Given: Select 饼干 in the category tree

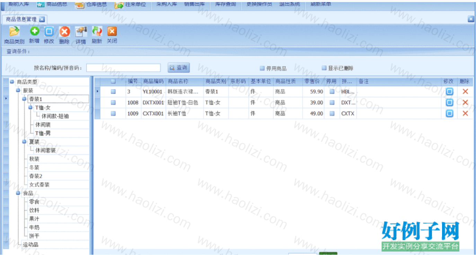Looking at the screenshot, I should pos(34,236).
